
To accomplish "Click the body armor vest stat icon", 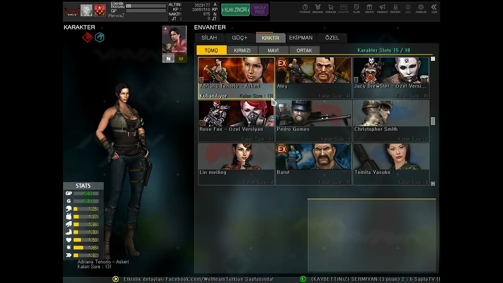I will click(69, 217).
